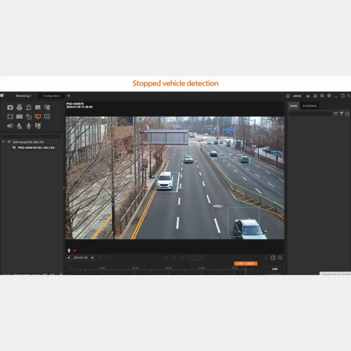This screenshot has height=351, width=351.
Task: Go to next date after 2024-01-05
Action: [x=92, y=258]
